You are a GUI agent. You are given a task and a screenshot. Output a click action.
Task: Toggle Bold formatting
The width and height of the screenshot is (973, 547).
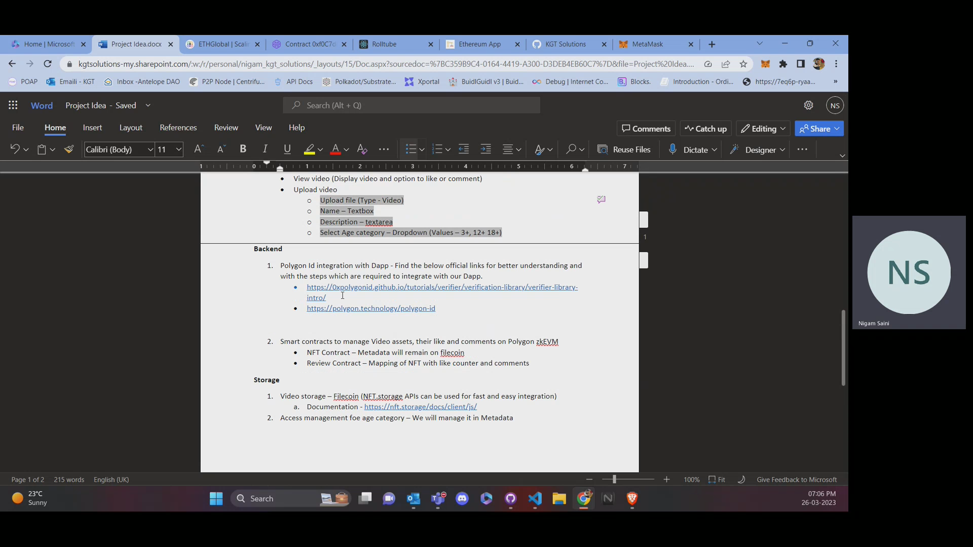243,149
